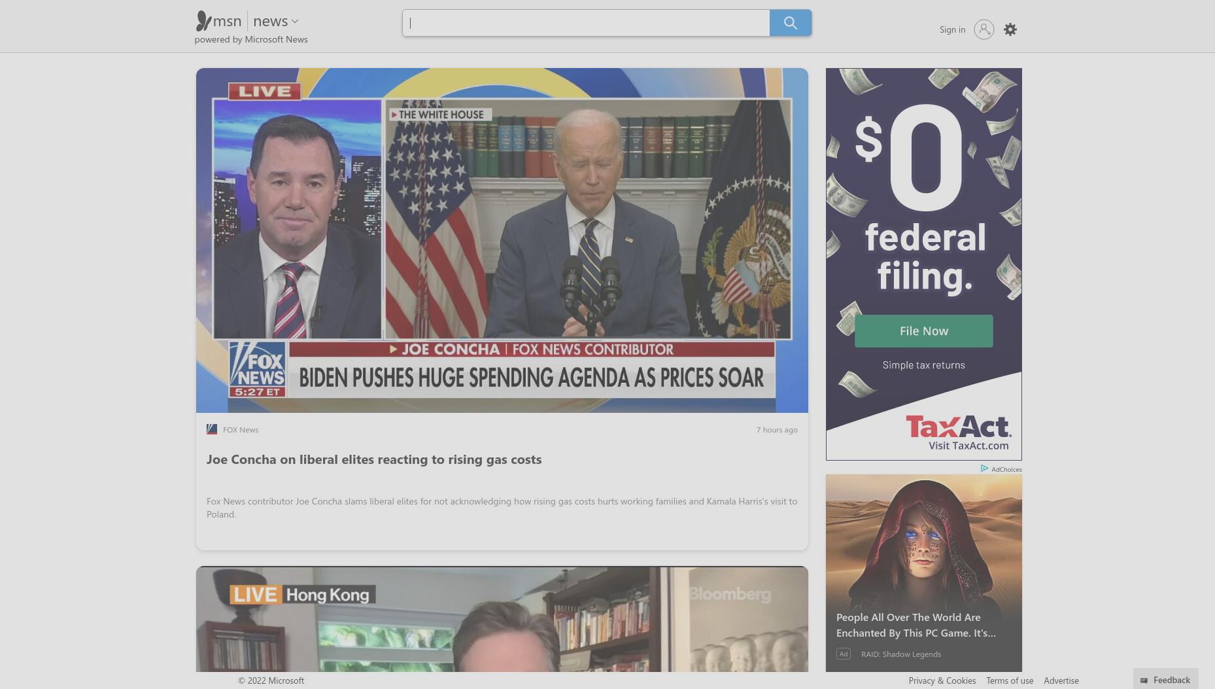Click the Feedback button

[1165, 680]
